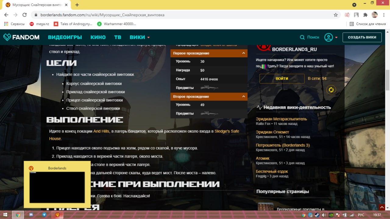Open Discord from the taskbar
Viewport: 390px width, 219px height.
(x=31, y=215)
